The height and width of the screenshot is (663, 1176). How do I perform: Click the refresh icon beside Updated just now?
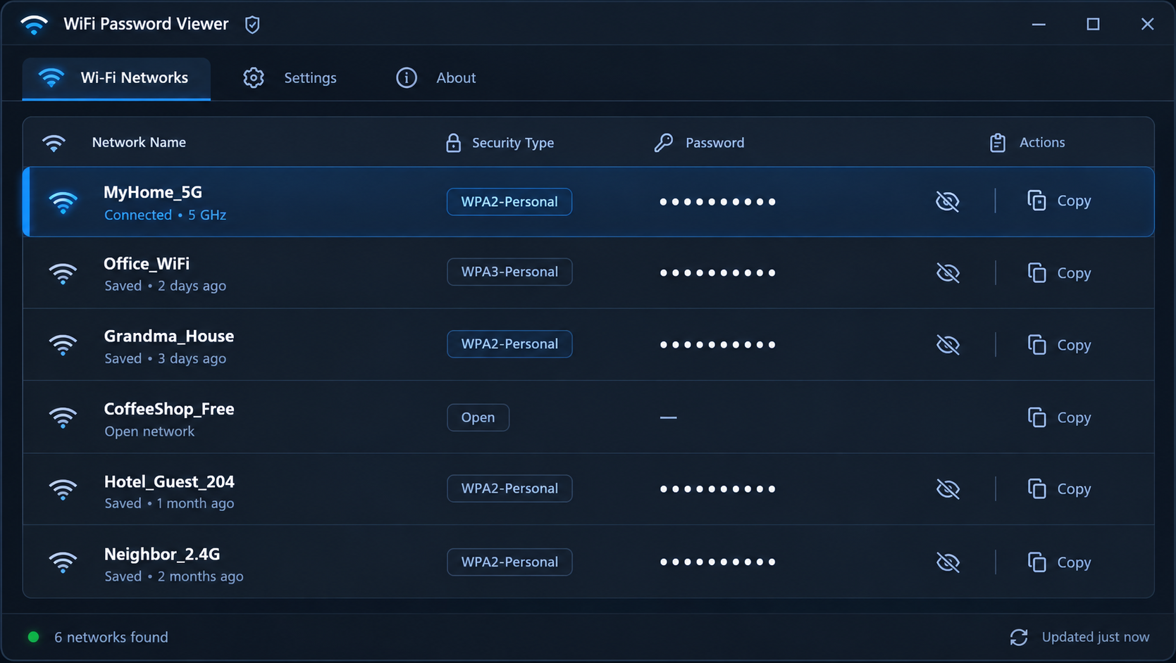click(1019, 637)
